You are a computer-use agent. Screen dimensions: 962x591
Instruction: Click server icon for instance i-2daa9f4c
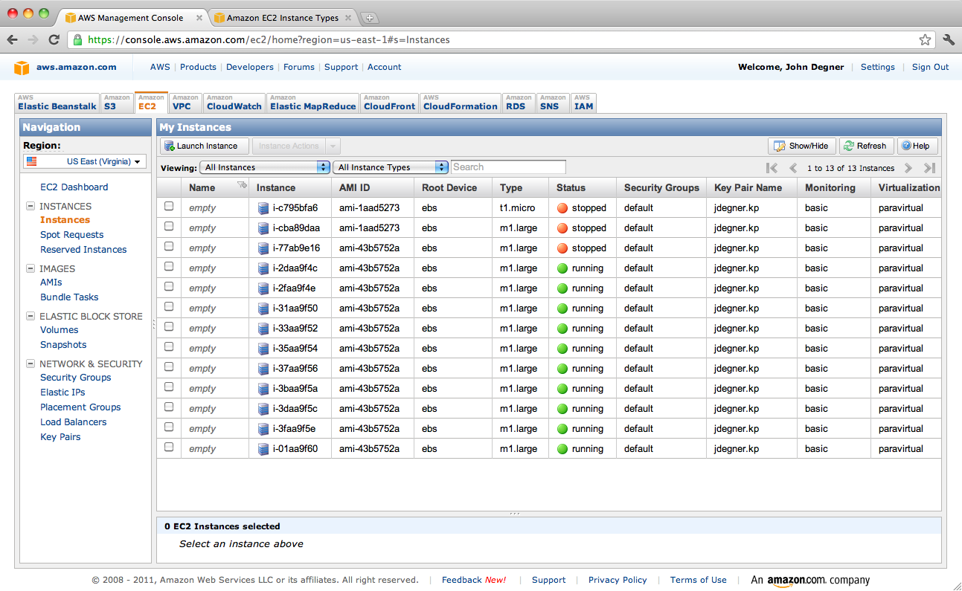[263, 268]
